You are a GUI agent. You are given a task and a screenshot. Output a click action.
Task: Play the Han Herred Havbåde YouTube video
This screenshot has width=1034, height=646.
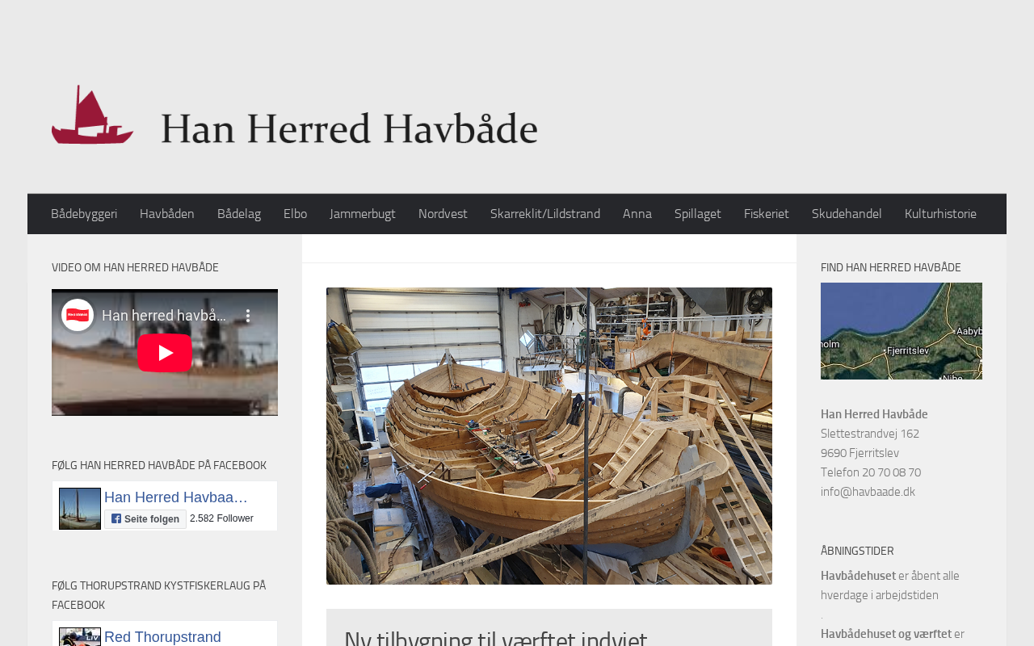tap(165, 353)
